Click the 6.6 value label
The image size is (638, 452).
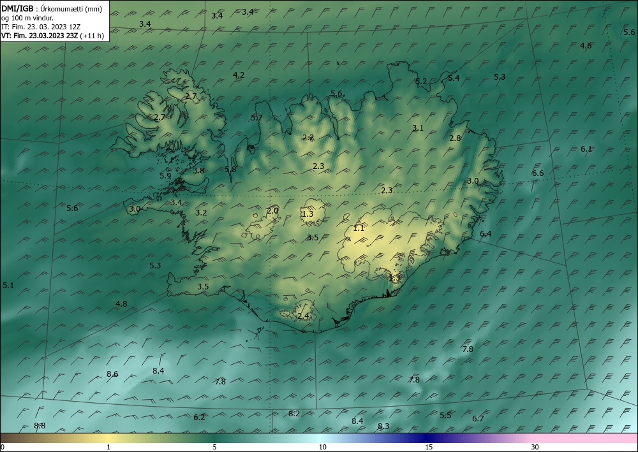click(537, 173)
